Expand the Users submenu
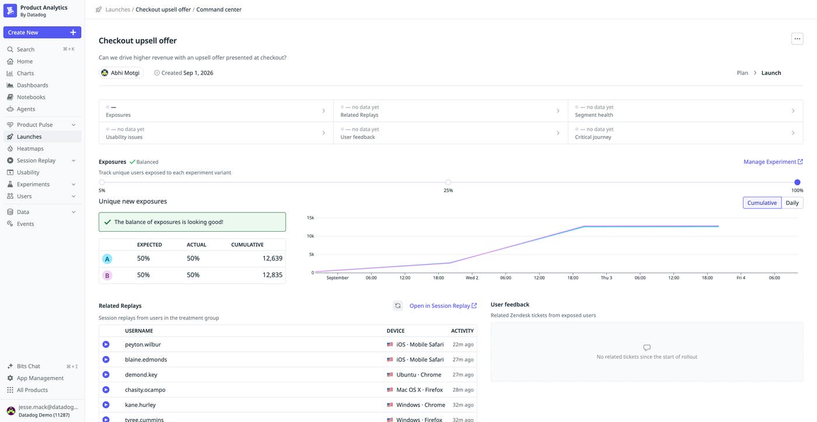Image resolution: width=817 pixels, height=422 pixels. click(74, 196)
